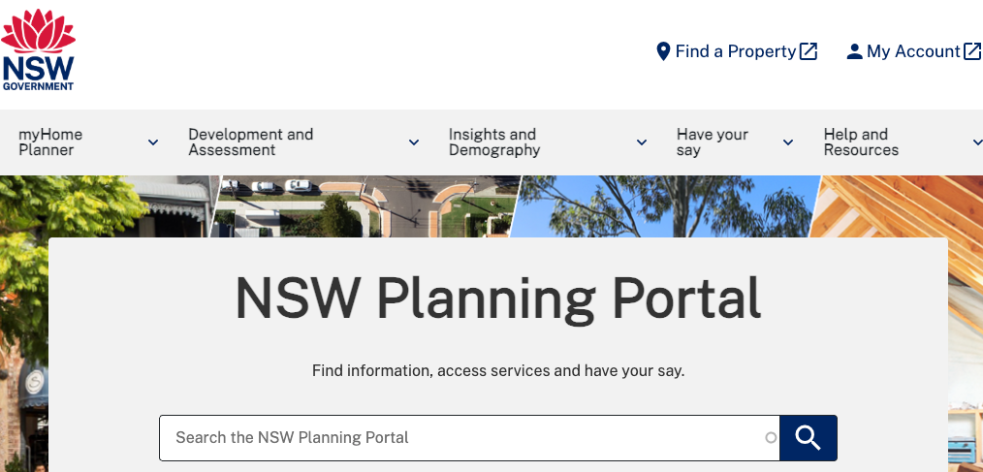Open the Development and Assessment menu
The image size is (983, 472).
pyautogui.click(x=250, y=142)
